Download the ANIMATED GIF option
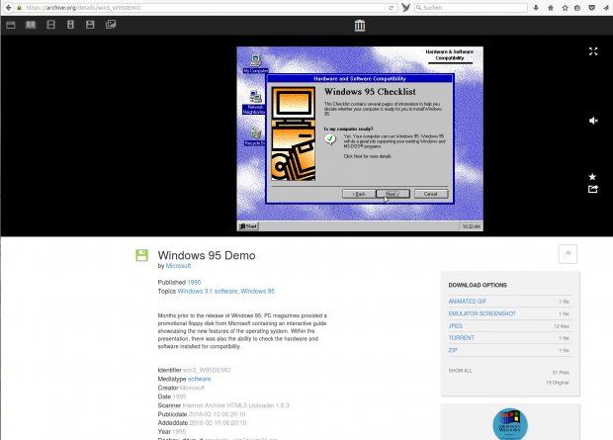613x440 pixels. [x=468, y=302]
